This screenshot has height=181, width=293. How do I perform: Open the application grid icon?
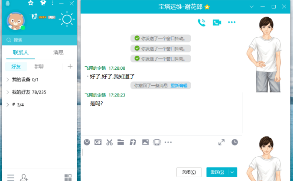coord(68,178)
